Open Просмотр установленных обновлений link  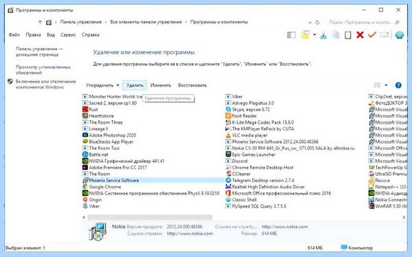pos(43,69)
